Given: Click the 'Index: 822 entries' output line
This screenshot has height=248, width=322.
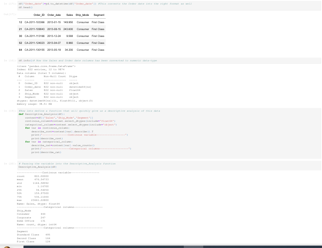Looking at the screenshot, I should pyautogui.click(x=41, y=69).
